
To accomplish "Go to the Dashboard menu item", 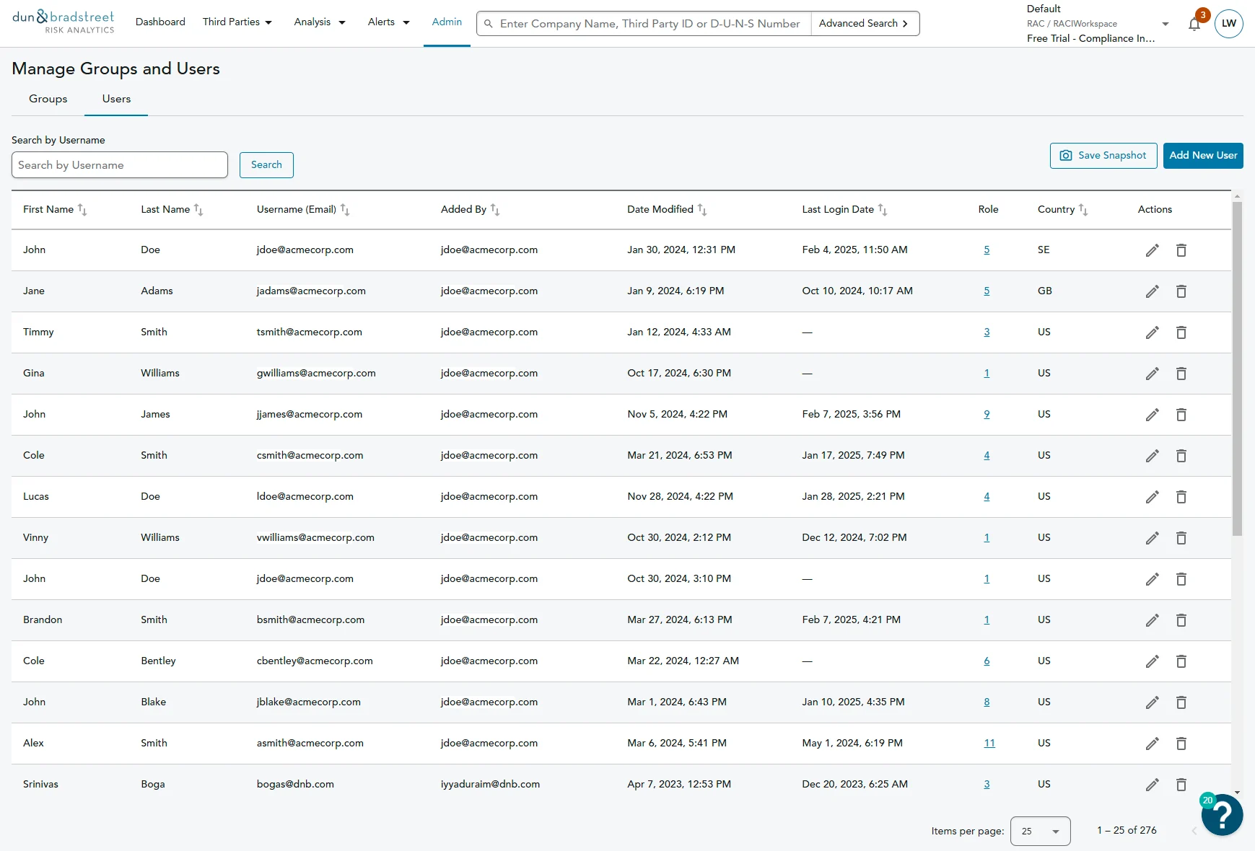I will [x=160, y=22].
